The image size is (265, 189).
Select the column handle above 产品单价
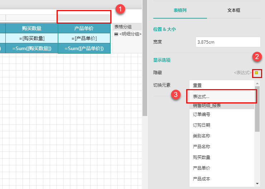click(x=84, y=18)
